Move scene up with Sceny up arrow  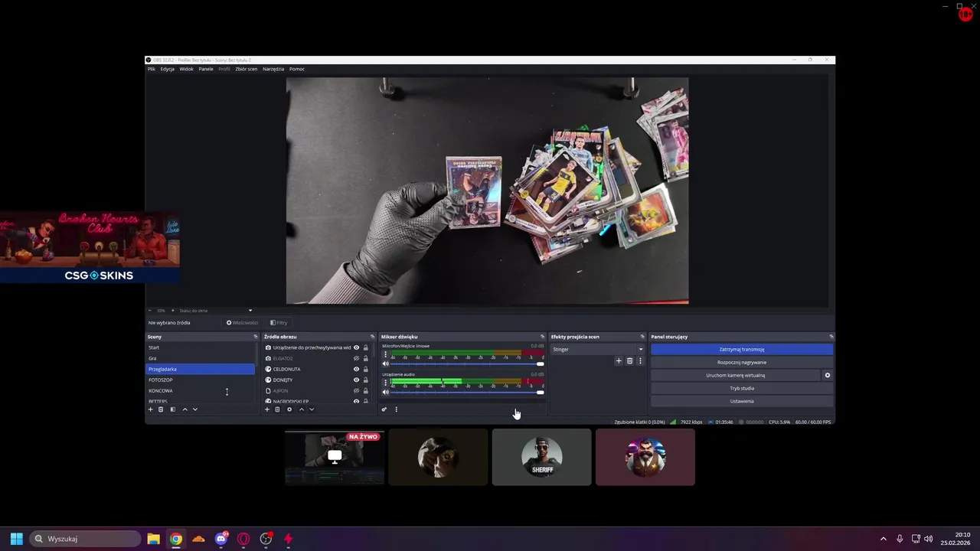coord(185,409)
